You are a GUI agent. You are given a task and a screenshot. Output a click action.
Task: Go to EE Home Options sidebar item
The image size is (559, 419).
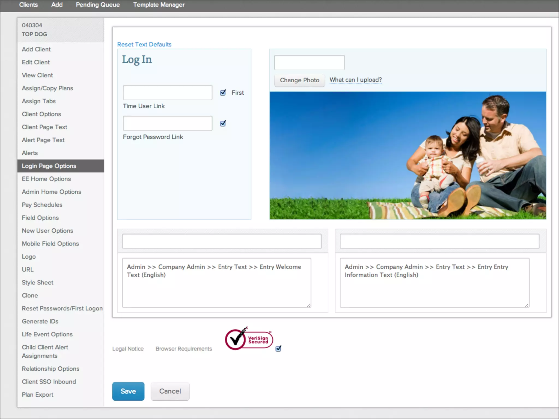tap(46, 179)
